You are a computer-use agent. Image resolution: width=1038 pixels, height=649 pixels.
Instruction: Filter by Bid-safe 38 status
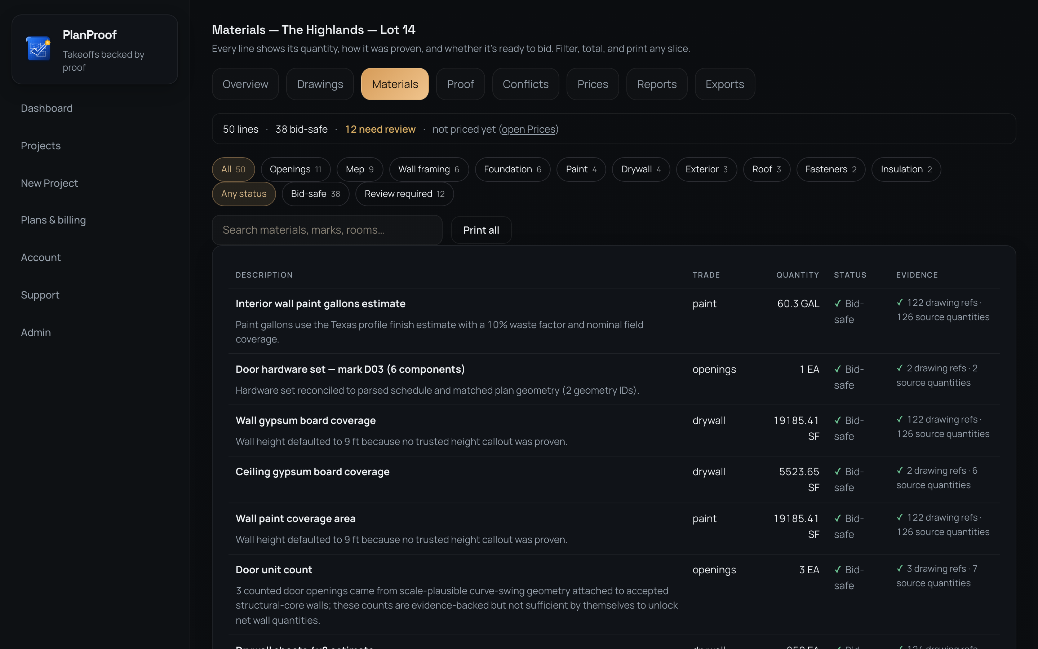coord(315,194)
